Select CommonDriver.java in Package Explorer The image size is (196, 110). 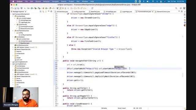(27, 27)
